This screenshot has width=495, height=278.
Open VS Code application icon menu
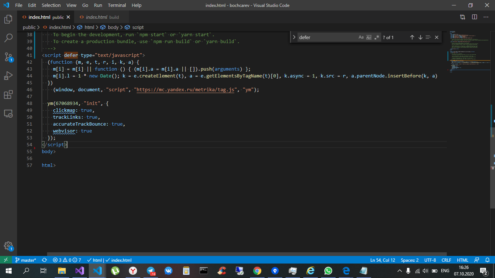(6, 5)
